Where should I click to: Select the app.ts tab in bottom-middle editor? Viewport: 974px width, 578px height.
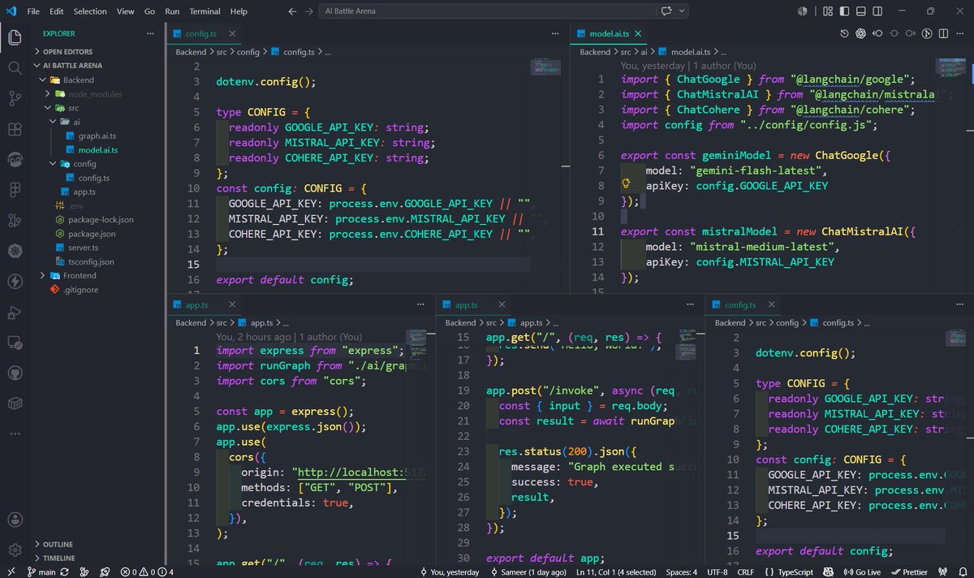[x=466, y=304]
